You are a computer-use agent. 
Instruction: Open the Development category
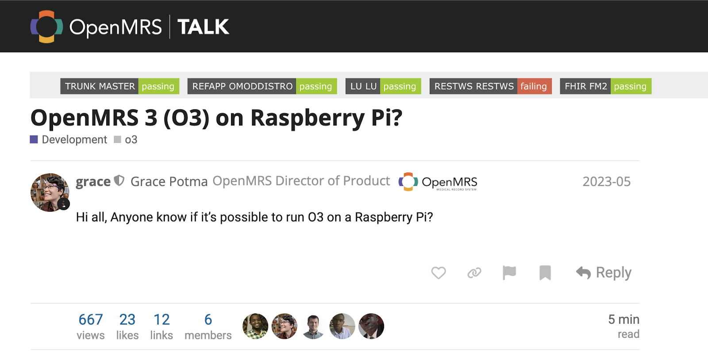[x=74, y=140]
